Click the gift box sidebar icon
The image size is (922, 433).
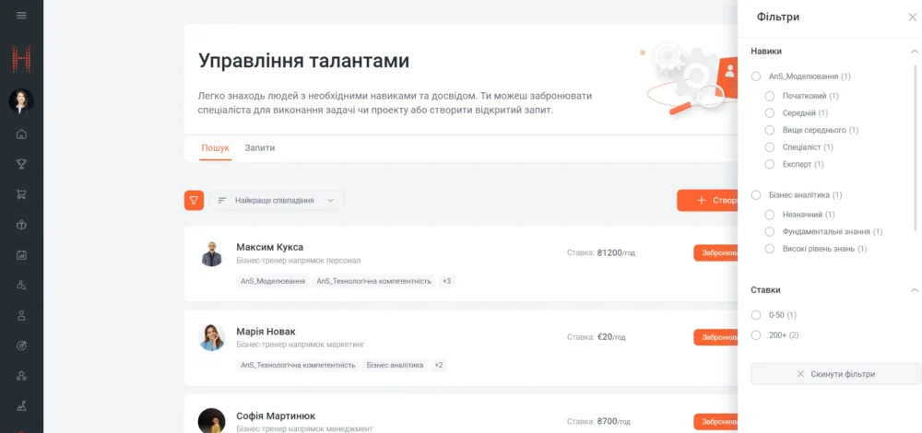coord(21,225)
